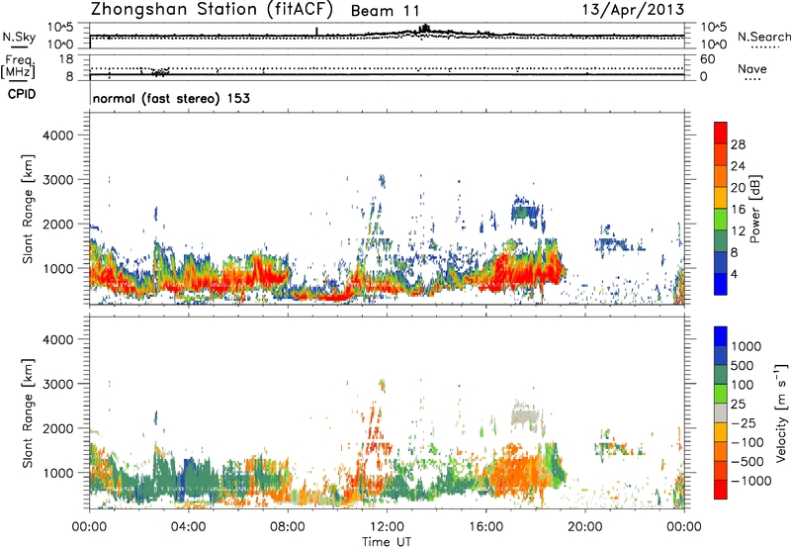This screenshot has width=791, height=548.
Task: Click the 'Beam 11' label
Action: coord(385,11)
